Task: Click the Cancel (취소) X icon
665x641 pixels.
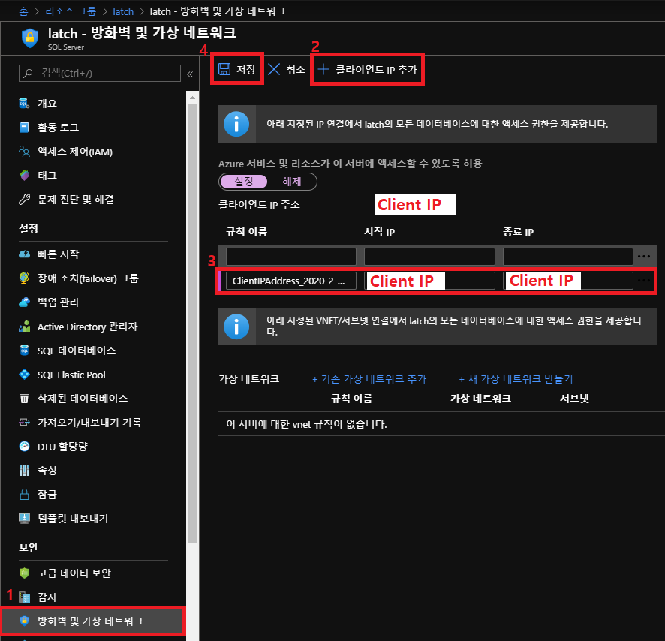Action: [275, 69]
